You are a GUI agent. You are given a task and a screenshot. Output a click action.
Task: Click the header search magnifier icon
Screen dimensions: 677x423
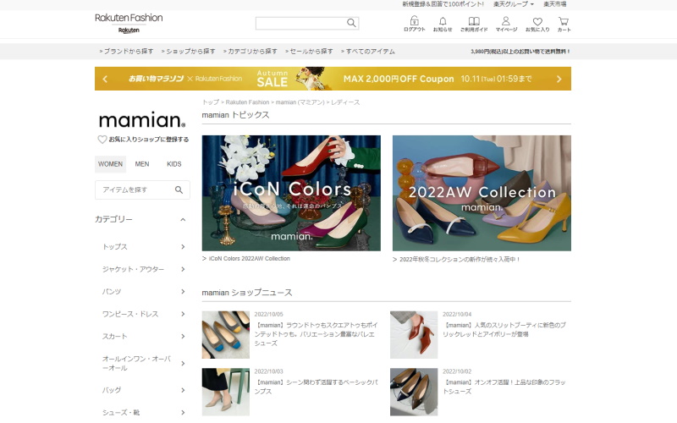tap(351, 23)
